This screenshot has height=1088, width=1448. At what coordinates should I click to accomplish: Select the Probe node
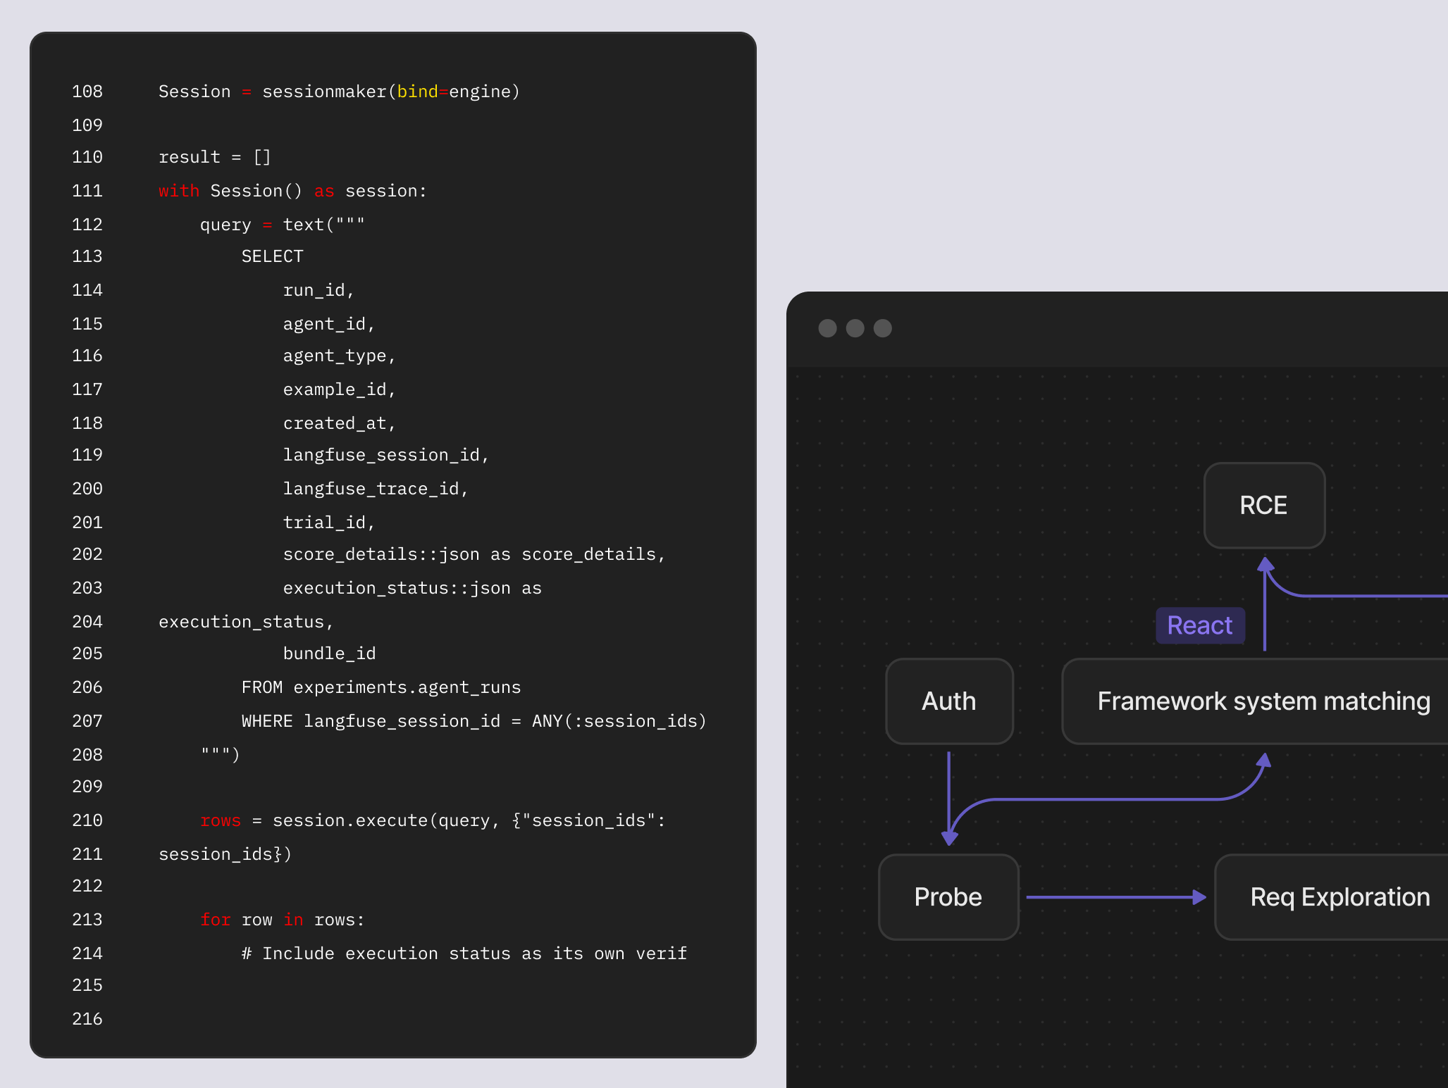(948, 896)
